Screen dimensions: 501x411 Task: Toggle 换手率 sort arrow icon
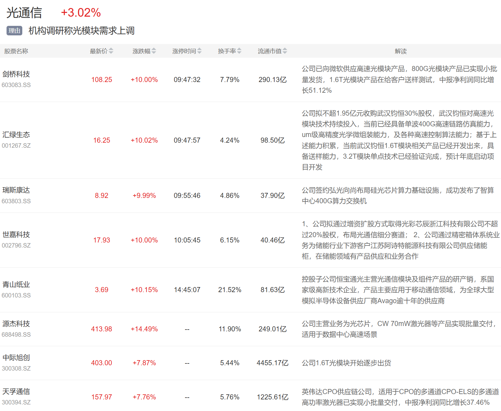click(x=239, y=51)
